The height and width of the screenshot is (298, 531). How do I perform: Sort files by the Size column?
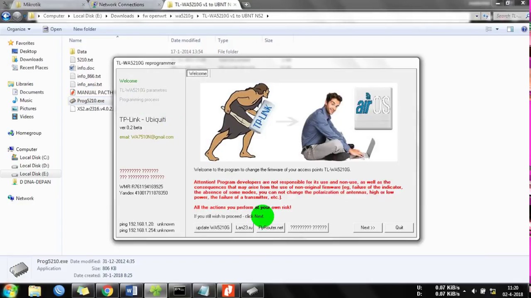268,41
